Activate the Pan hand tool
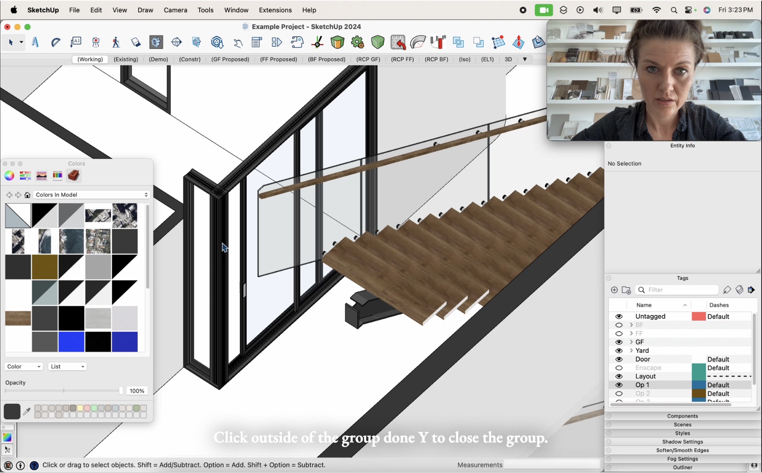 pyautogui.click(x=238, y=43)
